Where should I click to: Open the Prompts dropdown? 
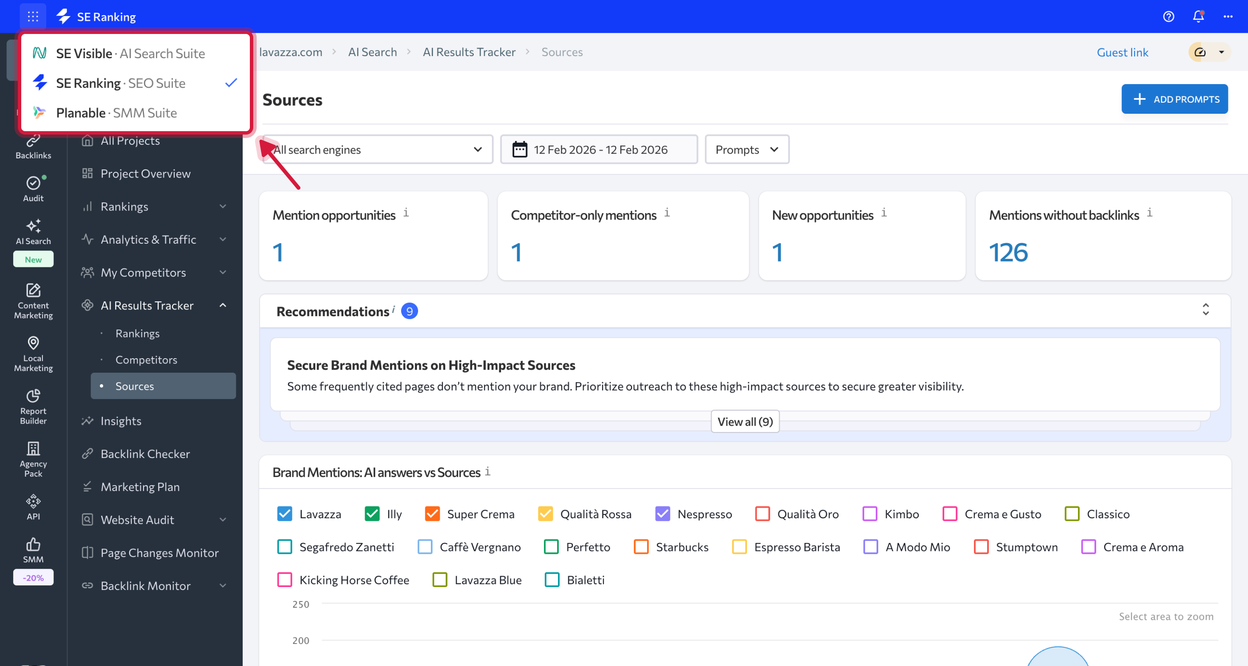[x=747, y=149]
